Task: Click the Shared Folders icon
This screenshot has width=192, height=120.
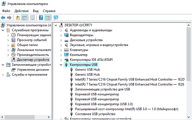Action: (13, 45)
